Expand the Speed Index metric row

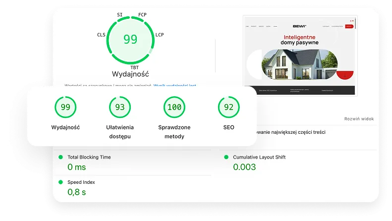point(81,182)
